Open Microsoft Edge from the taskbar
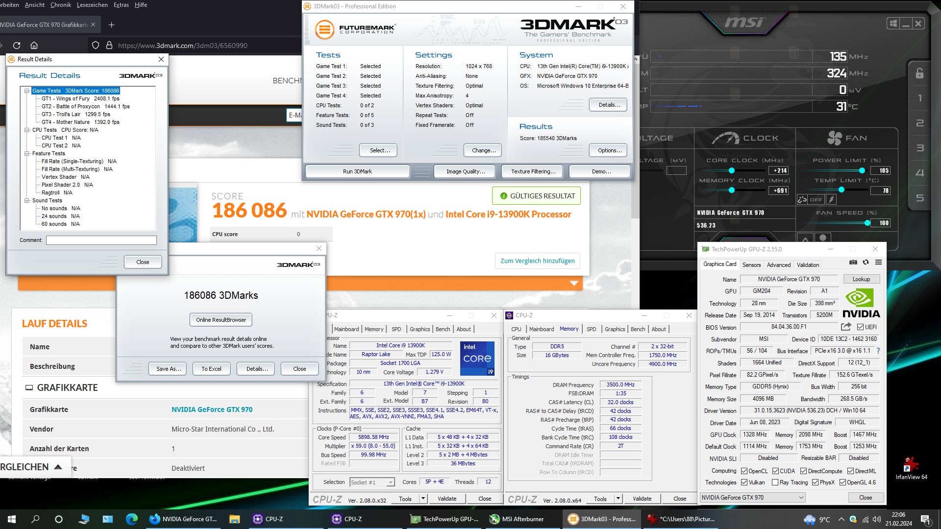 pos(131,519)
